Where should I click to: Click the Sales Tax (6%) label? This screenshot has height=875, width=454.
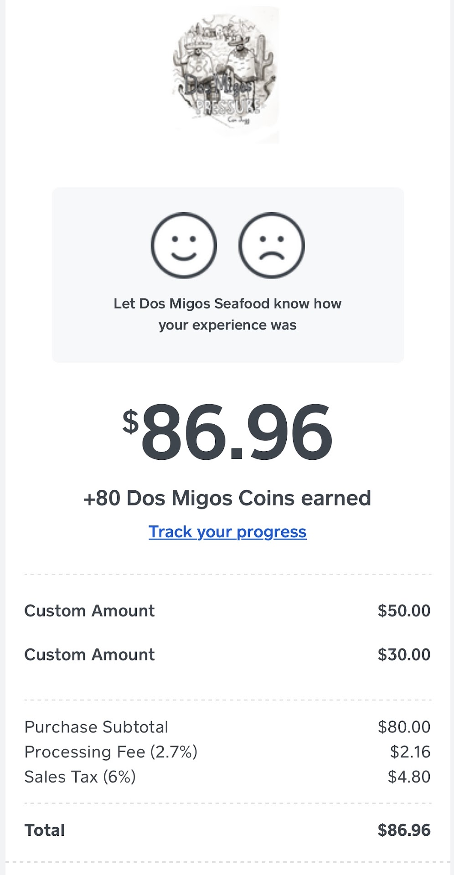(80, 777)
